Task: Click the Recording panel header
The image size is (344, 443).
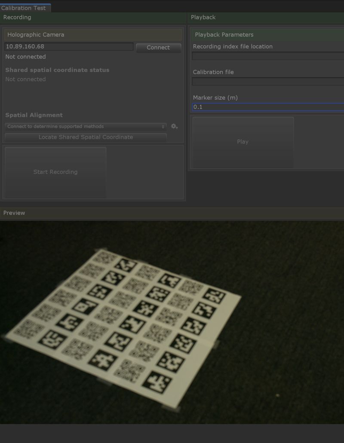Action: [x=17, y=17]
